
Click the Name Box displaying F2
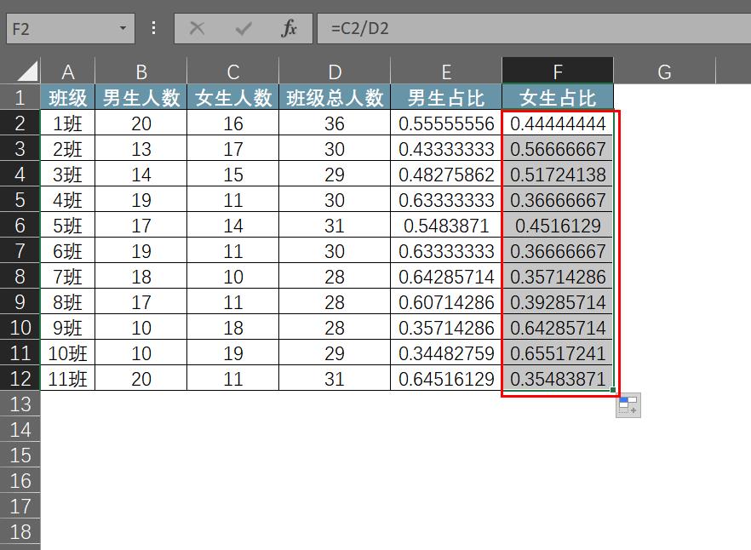click(60, 27)
